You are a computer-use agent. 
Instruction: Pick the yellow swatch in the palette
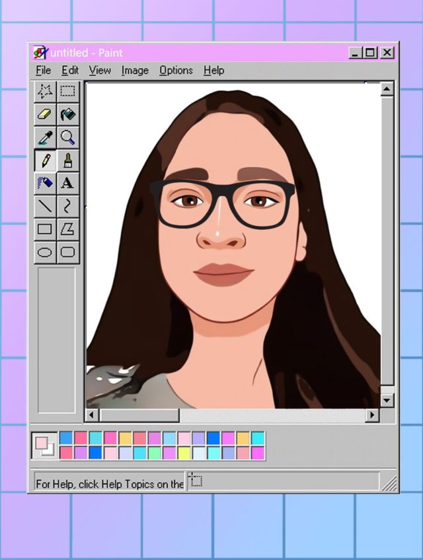coord(183,453)
